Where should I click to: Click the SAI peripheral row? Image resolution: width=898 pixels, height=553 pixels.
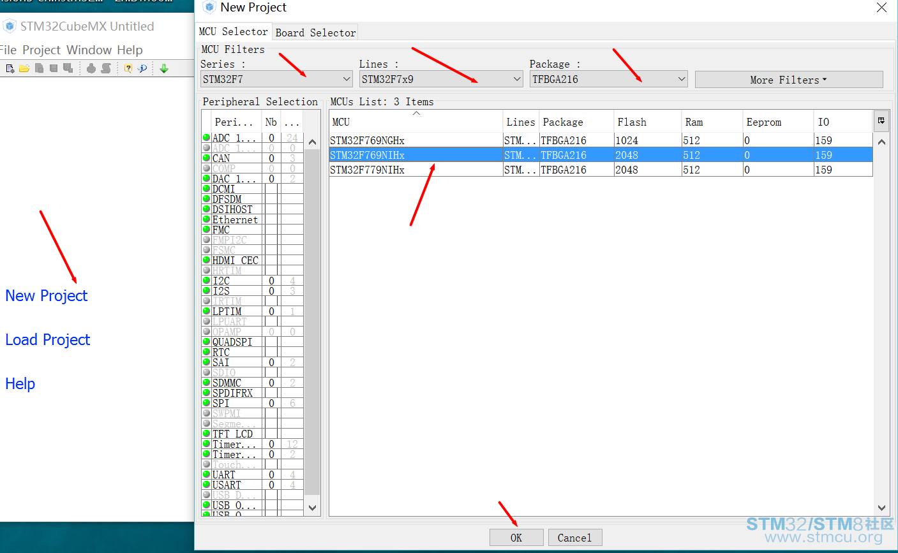(253, 362)
